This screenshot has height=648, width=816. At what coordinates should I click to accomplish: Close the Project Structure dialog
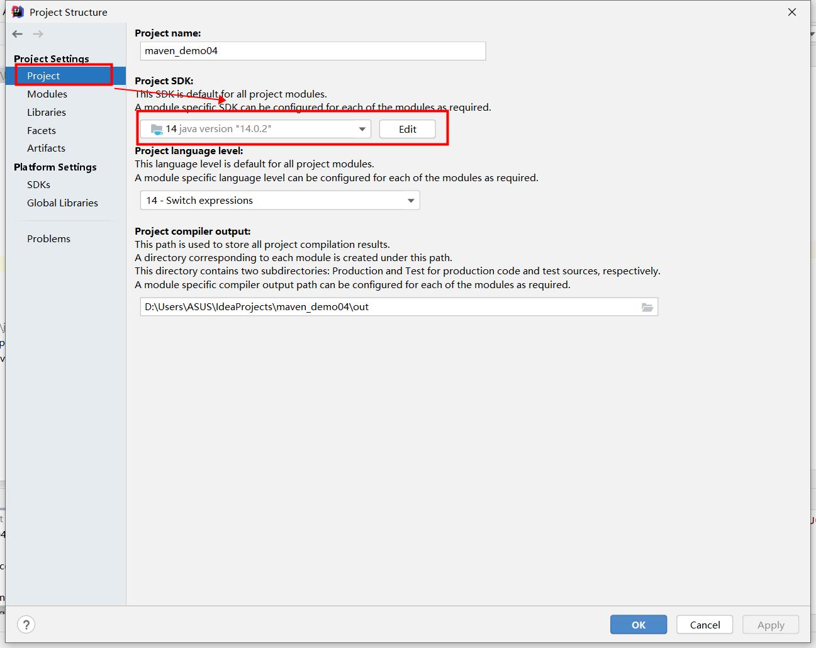click(x=792, y=12)
